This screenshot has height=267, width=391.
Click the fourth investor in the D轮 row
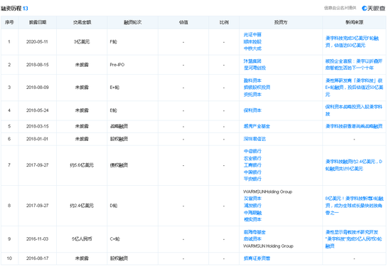pos(252,213)
